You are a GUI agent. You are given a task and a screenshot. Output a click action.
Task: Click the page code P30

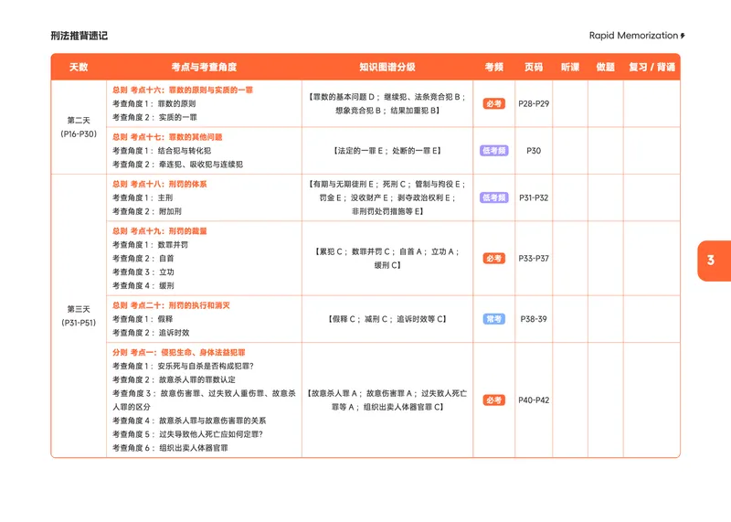tap(534, 151)
